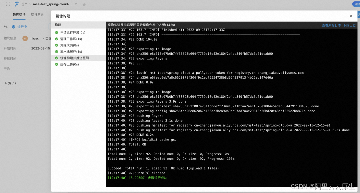
Task: Click the '0.053078(s) elapsed' log line
Action: [x=136, y=173]
